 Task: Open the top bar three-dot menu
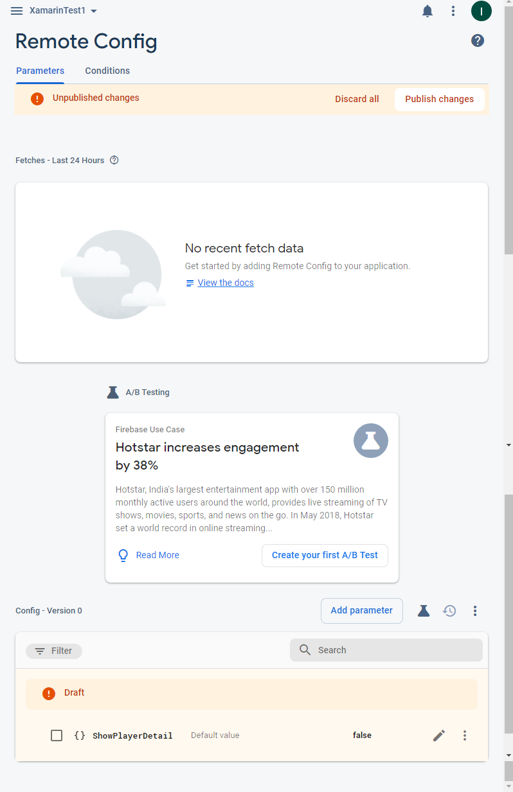pyautogui.click(x=453, y=11)
